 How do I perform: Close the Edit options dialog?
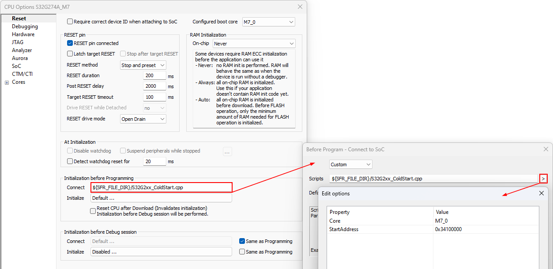[x=542, y=193]
